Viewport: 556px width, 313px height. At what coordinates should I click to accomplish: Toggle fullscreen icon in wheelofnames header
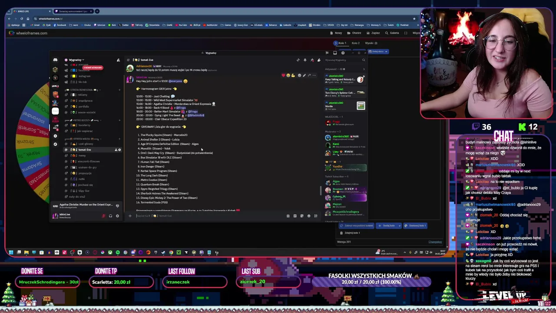pyautogui.click(x=406, y=33)
